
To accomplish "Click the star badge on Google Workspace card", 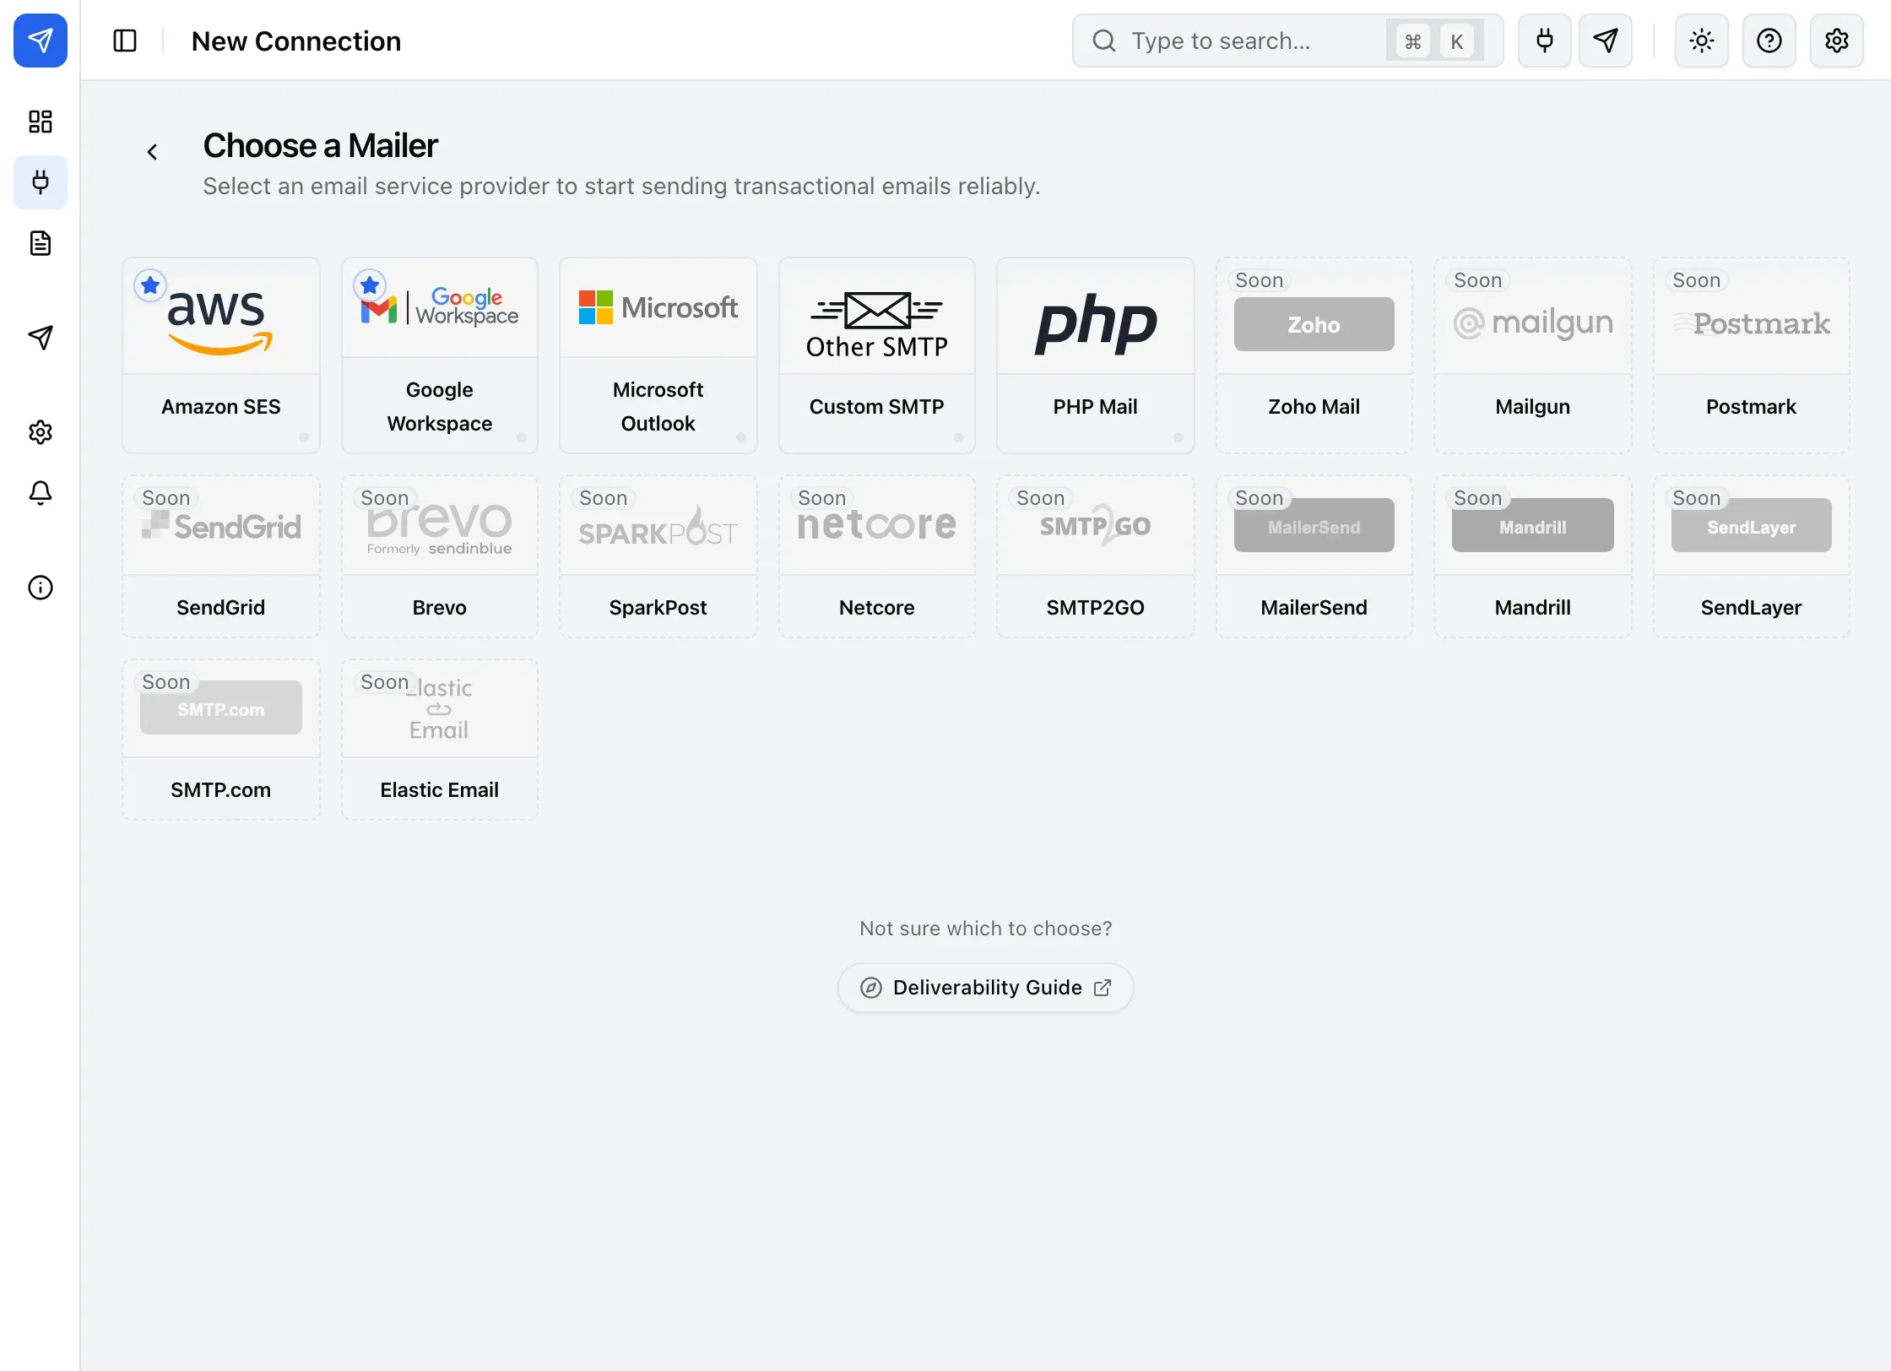I will coord(370,285).
